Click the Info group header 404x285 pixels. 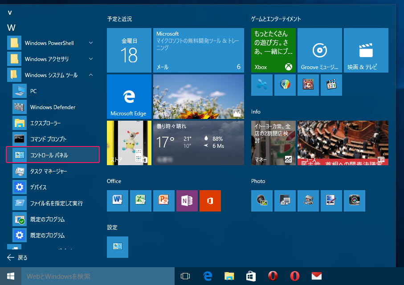click(x=256, y=112)
